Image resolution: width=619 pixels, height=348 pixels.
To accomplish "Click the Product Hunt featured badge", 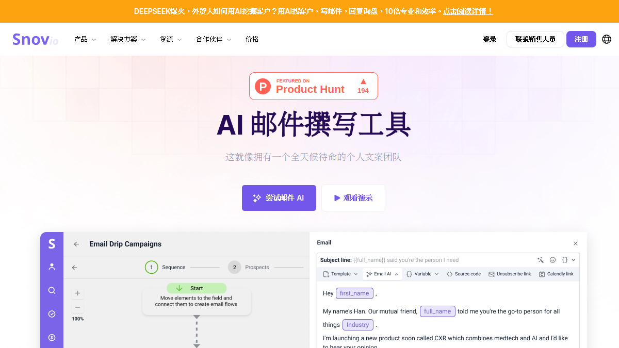I will tap(314, 86).
